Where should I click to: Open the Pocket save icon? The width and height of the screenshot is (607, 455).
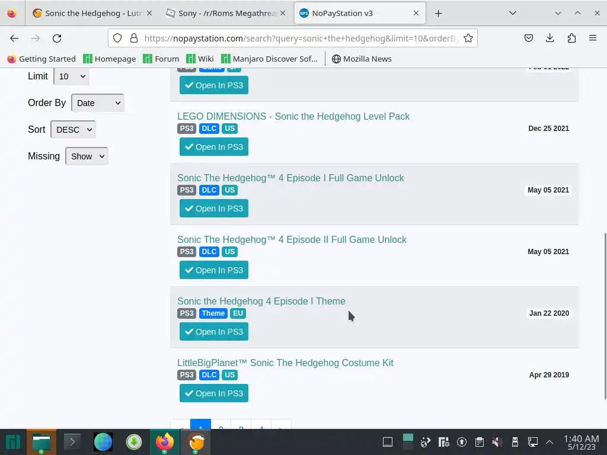tap(528, 38)
